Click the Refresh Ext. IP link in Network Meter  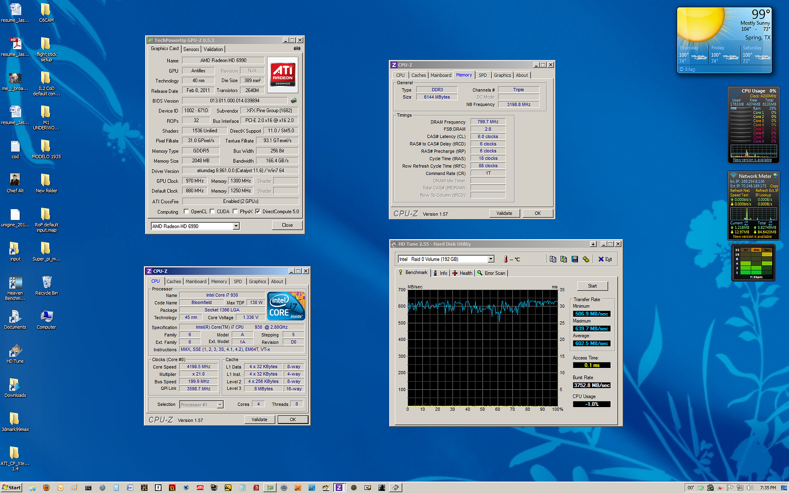pos(767,191)
